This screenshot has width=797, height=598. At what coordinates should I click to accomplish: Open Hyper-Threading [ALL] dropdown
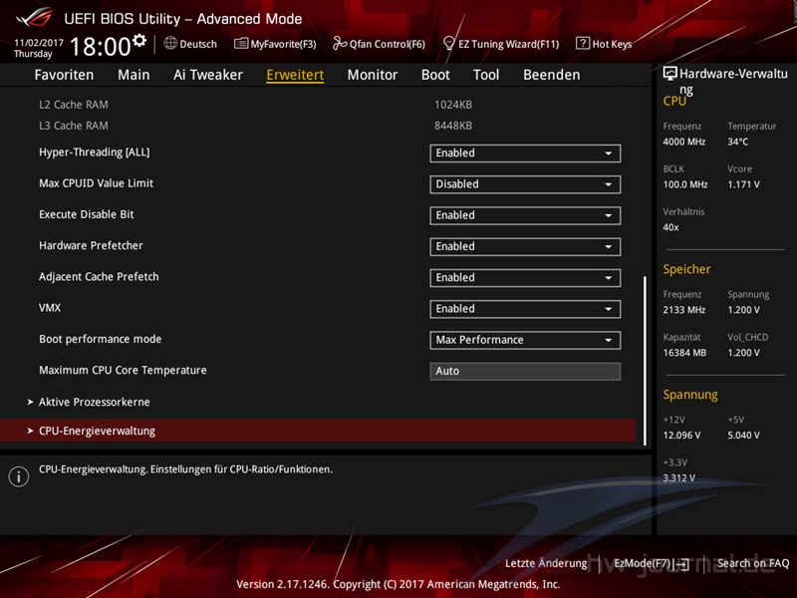525,153
